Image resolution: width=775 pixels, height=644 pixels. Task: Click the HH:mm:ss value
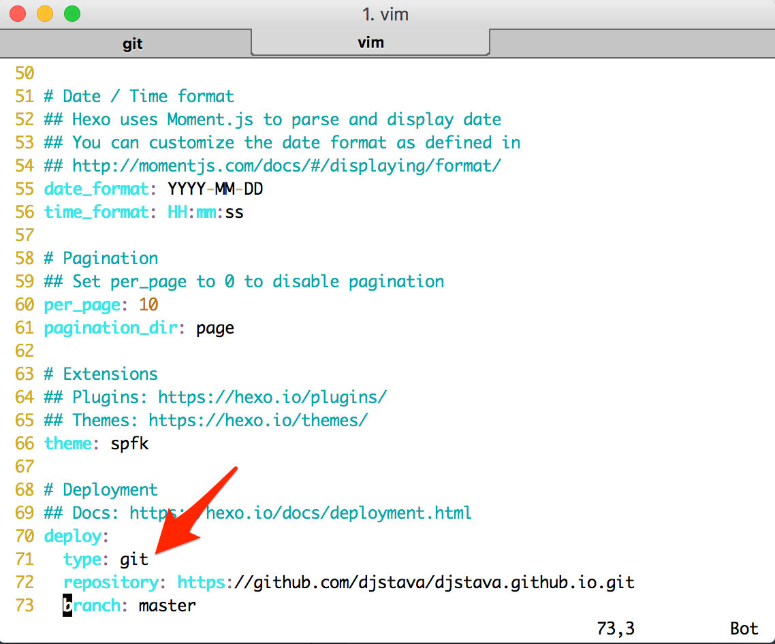coord(206,212)
